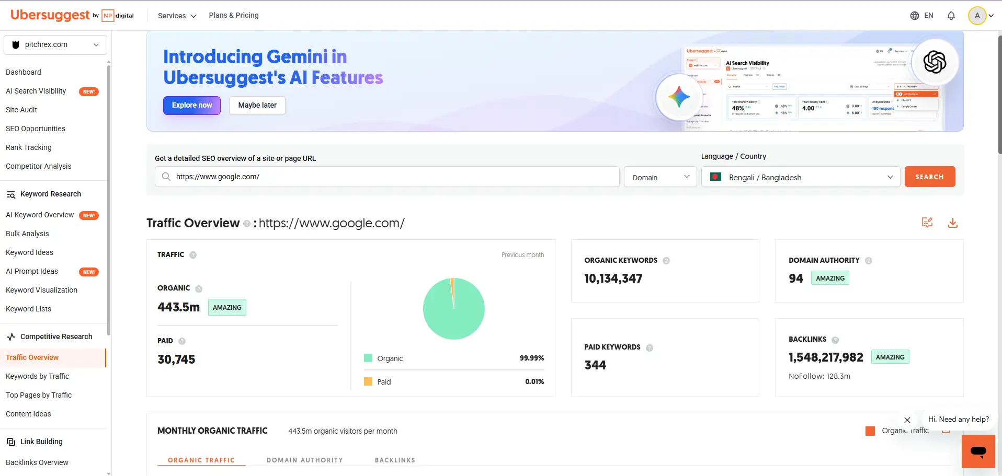Screen dimensions: 1002x476
Task: Download the traffic overview report
Action: point(953,223)
